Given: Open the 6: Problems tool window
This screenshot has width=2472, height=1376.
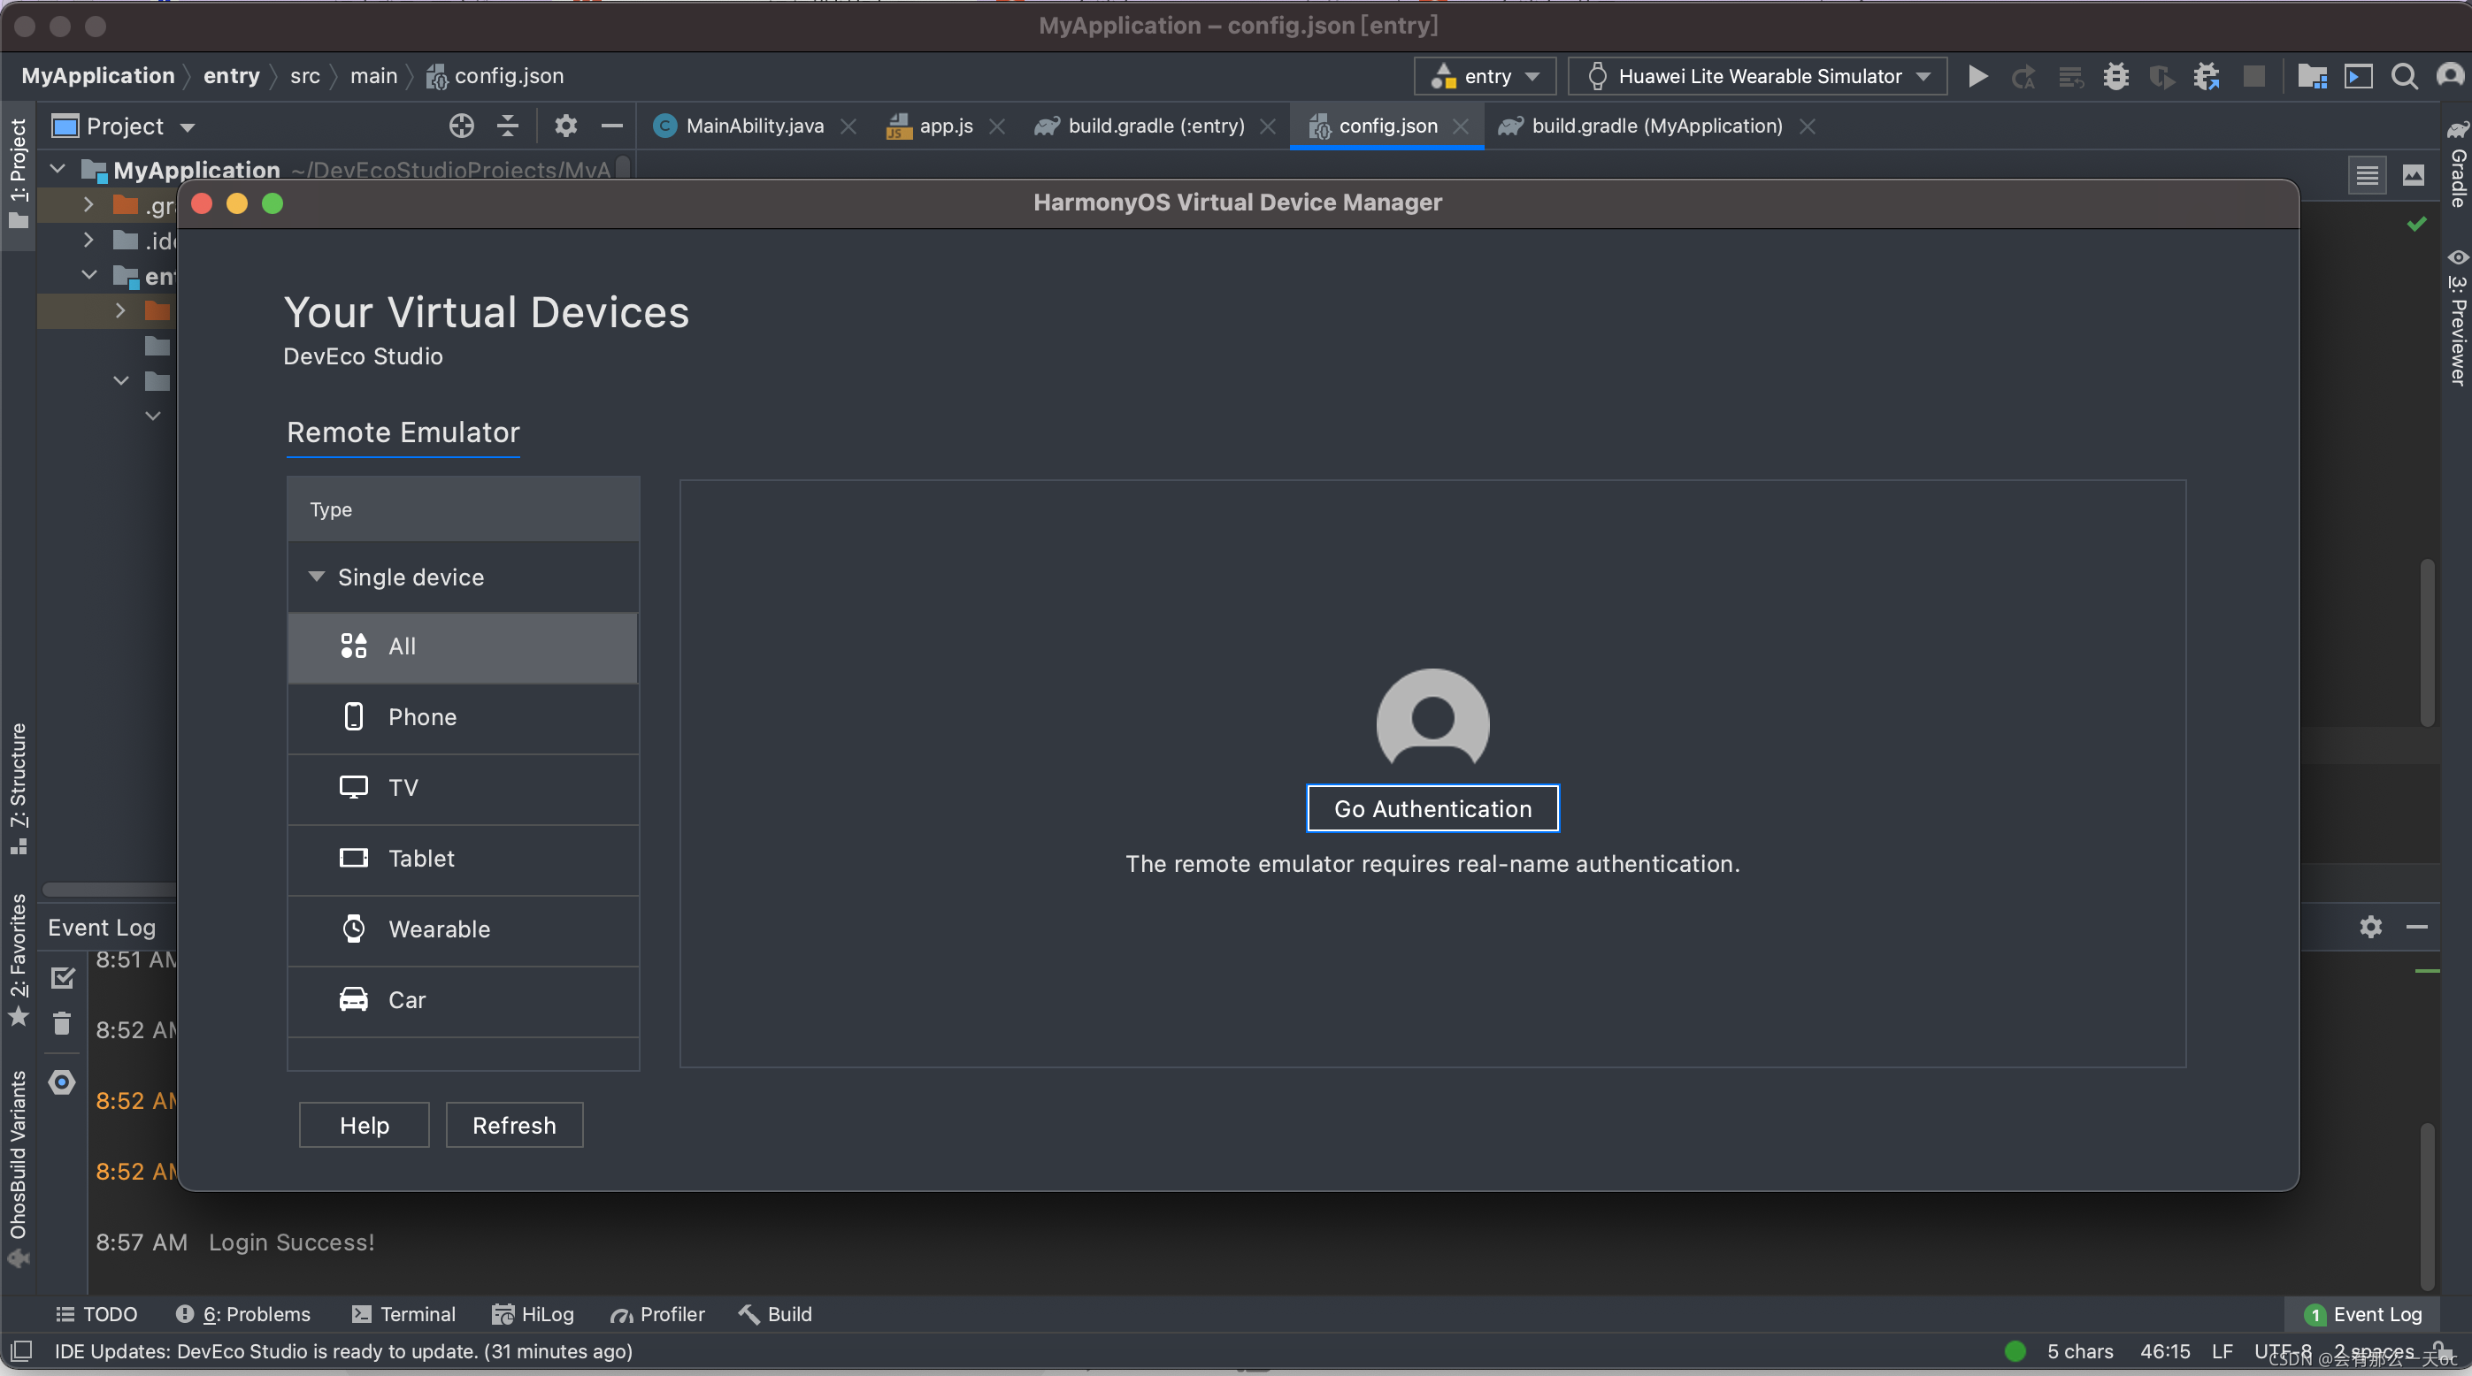Looking at the screenshot, I should tap(243, 1314).
